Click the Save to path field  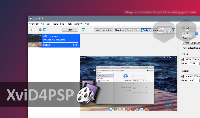[x=191, y=43]
